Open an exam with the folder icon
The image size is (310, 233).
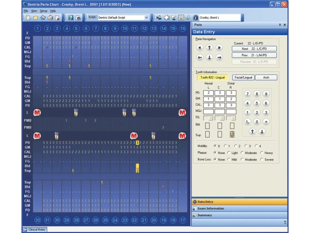tap(36, 18)
